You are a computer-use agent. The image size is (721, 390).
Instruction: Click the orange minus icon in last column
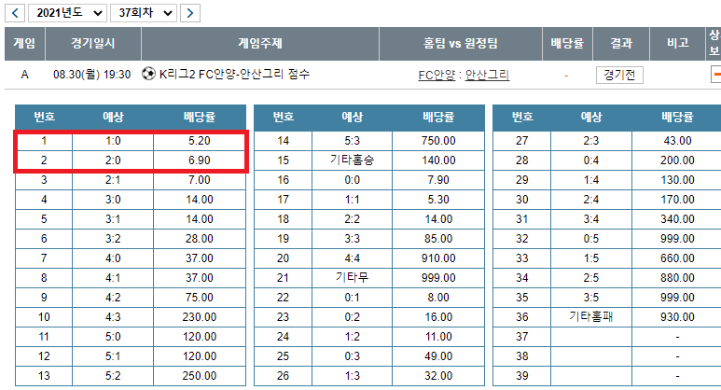point(715,75)
